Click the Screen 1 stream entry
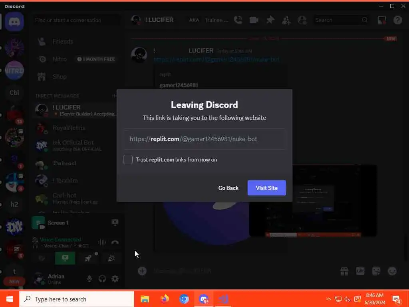This screenshot has width=409, height=307. pyautogui.click(x=58, y=223)
